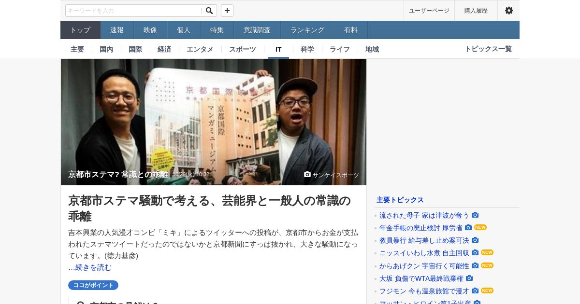Open topic 流された母子 家は津波が奪う
The height and width of the screenshot is (304, 580).
[x=424, y=215]
